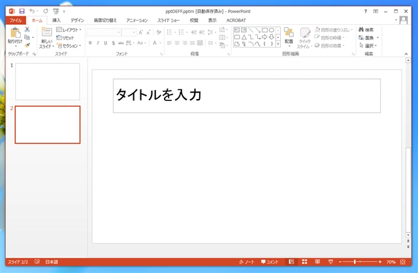418x273 pixels.
Task: Click the Paste (貼り付け) clipboard icon
Action: pos(14,35)
